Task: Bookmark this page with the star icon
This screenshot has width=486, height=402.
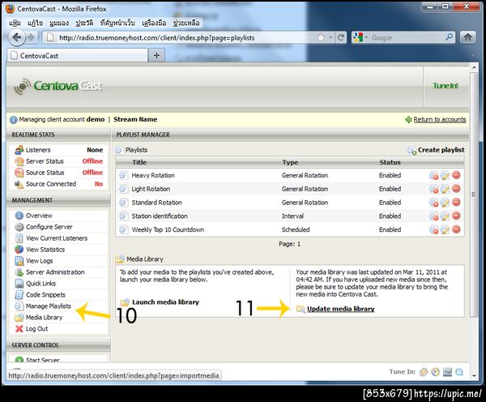Action: coord(321,37)
